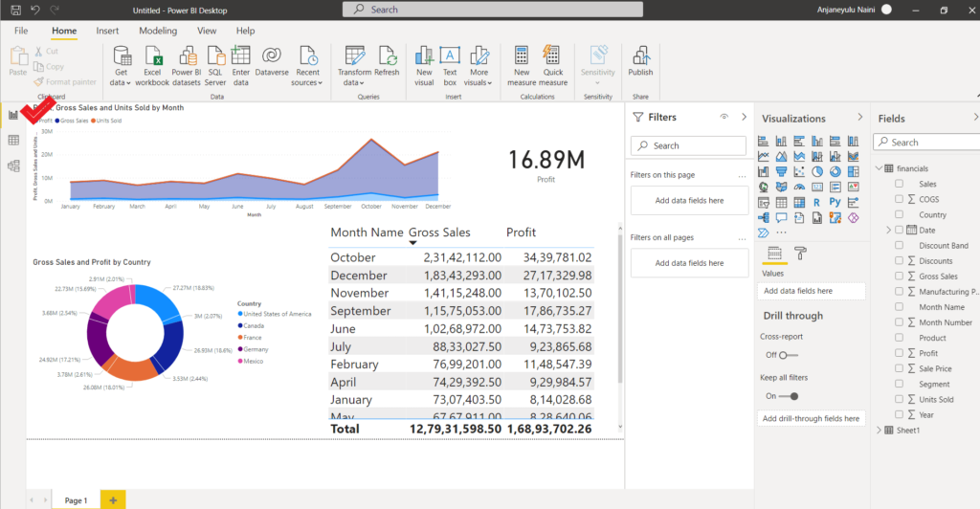Select the Q&A visualization
This screenshot has height=509, width=980.
pyautogui.click(x=781, y=217)
